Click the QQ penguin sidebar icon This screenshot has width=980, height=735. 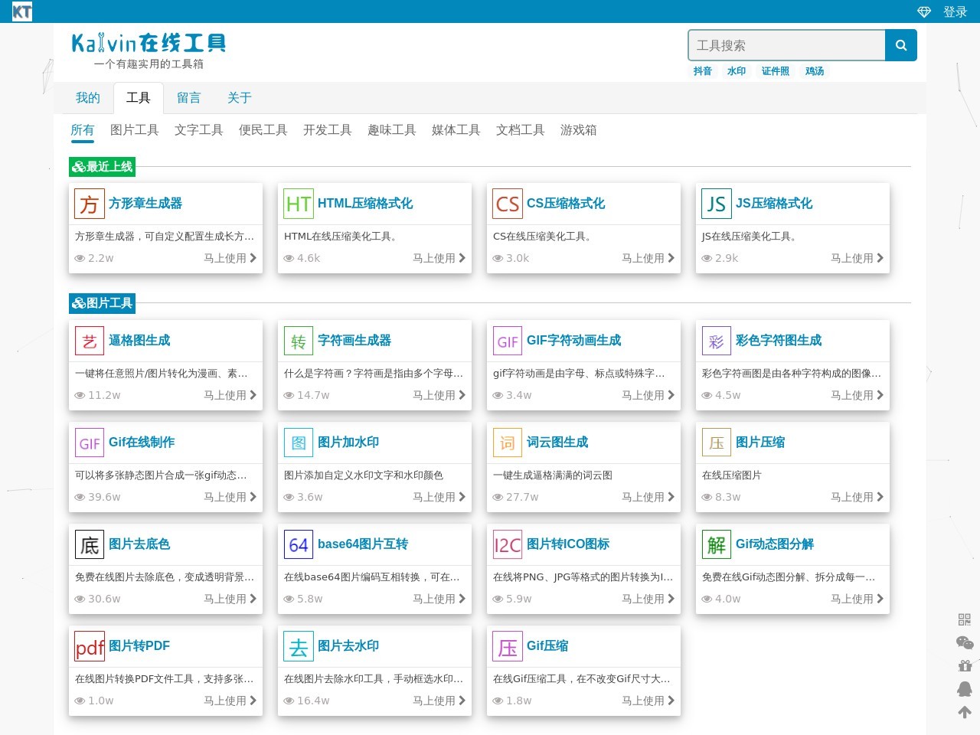[965, 689]
